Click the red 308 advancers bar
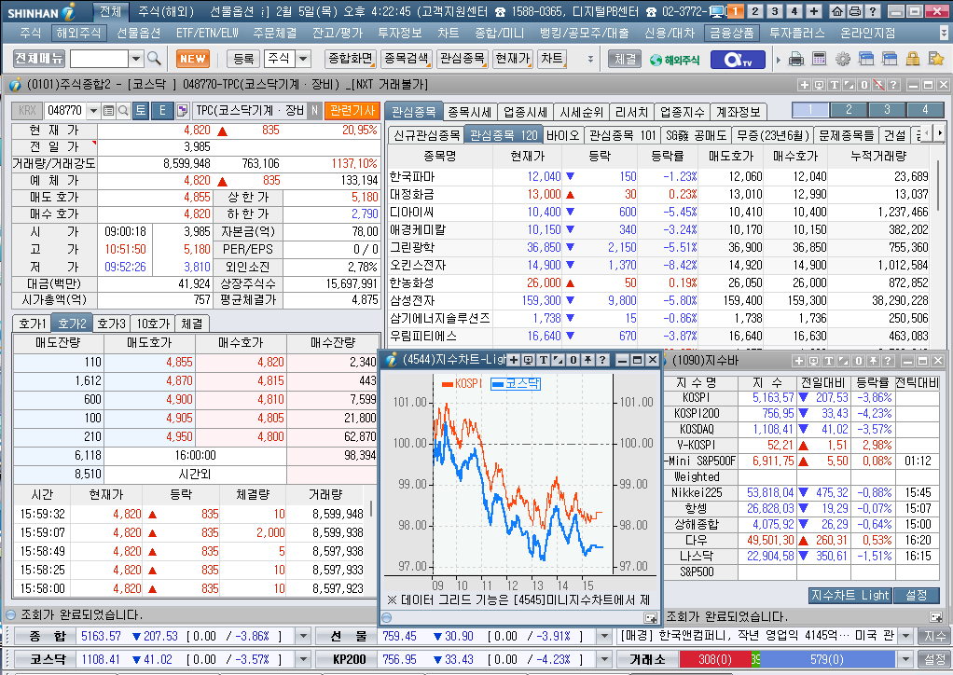Image resolution: width=953 pixels, height=675 pixels. point(714,659)
